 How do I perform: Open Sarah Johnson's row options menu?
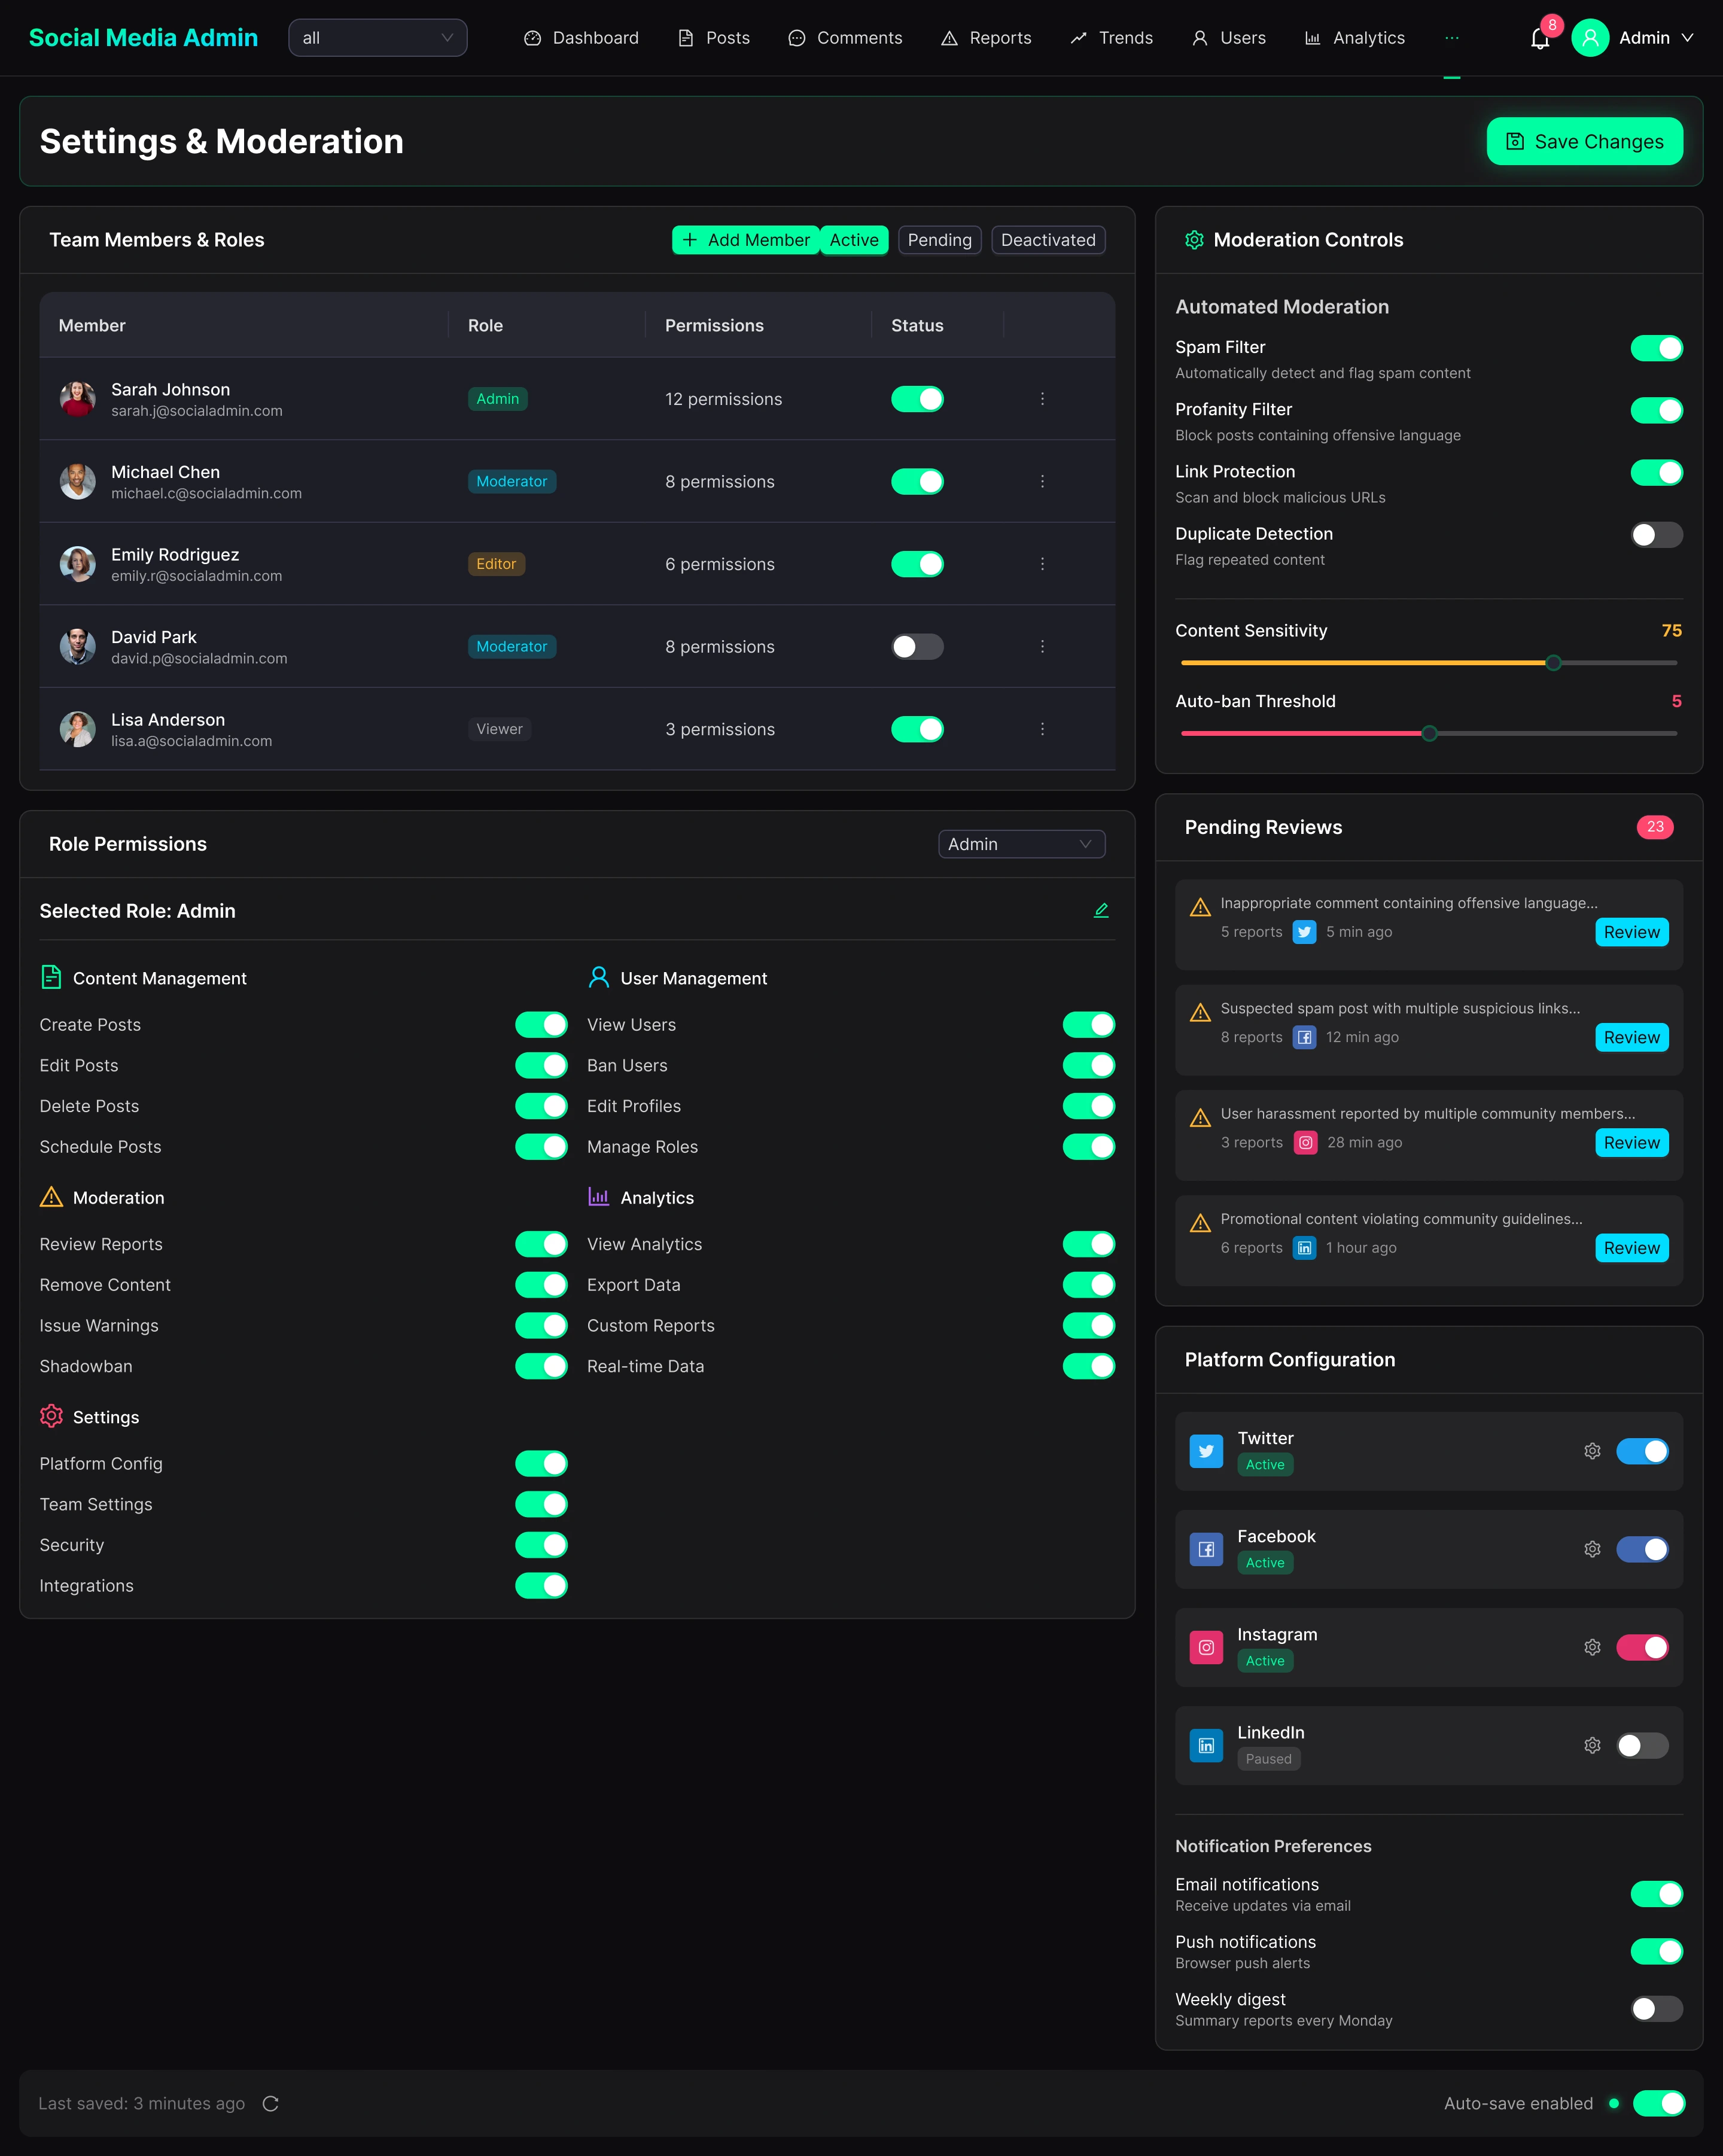1042,399
